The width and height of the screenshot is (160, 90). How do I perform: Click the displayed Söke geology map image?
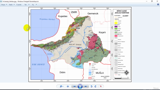(x=80, y=44)
